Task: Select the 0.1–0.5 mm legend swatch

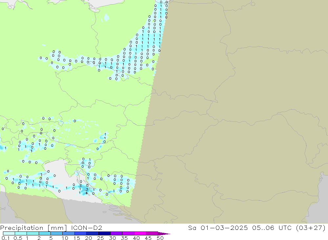Action: pyautogui.click(x=9, y=233)
